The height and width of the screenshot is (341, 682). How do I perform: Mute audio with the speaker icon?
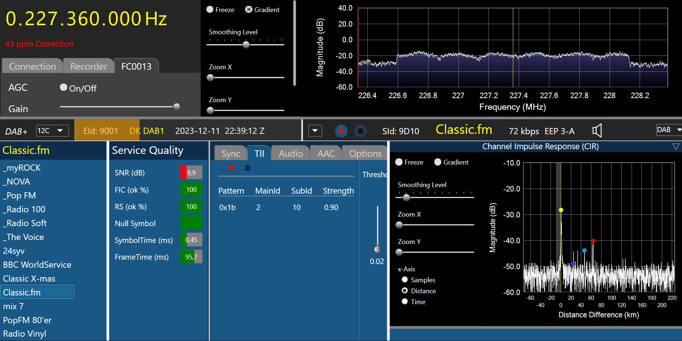[x=597, y=131]
